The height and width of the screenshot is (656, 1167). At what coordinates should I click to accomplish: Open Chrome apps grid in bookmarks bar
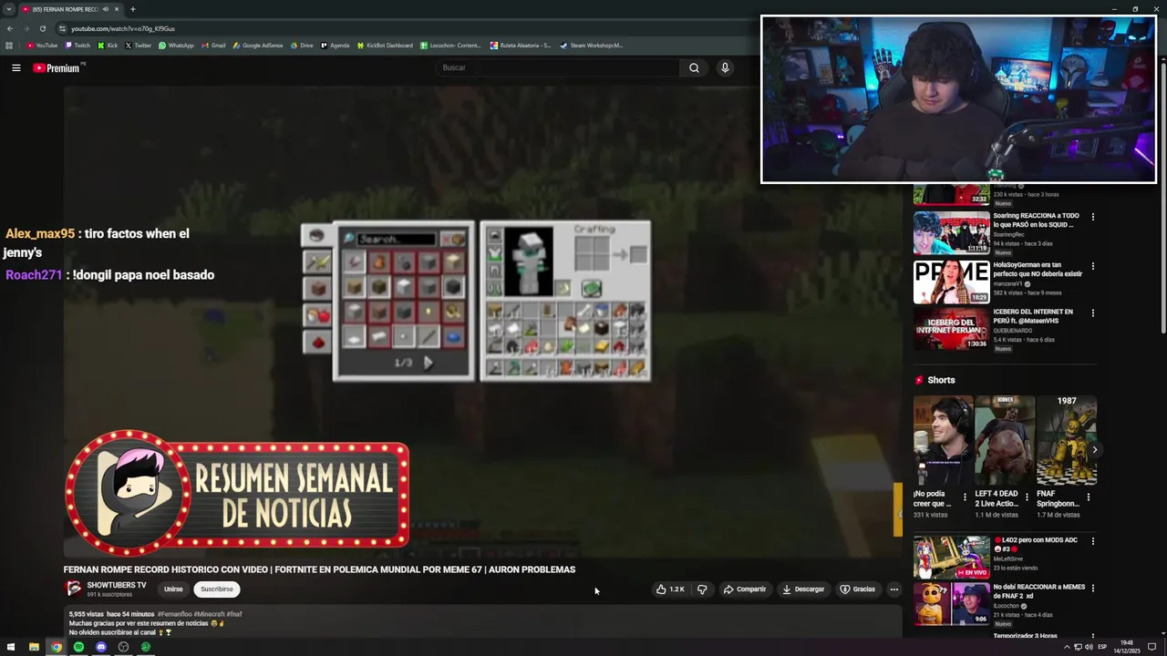click(x=9, y=45)
